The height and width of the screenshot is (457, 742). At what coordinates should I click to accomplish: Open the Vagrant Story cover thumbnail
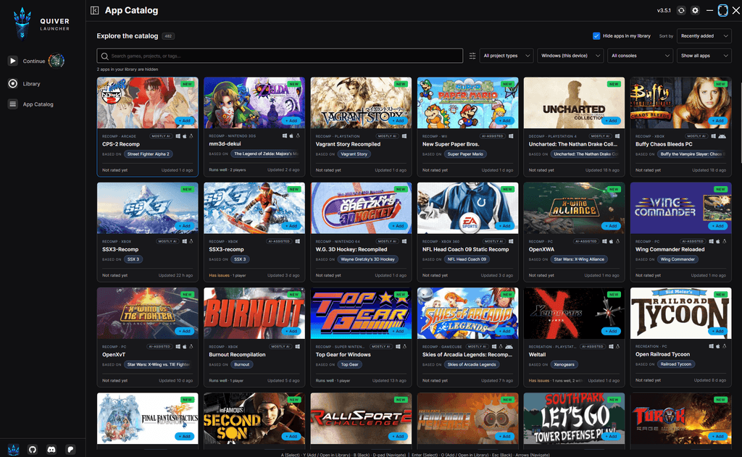pyautogui.click(x=361, y=103)
